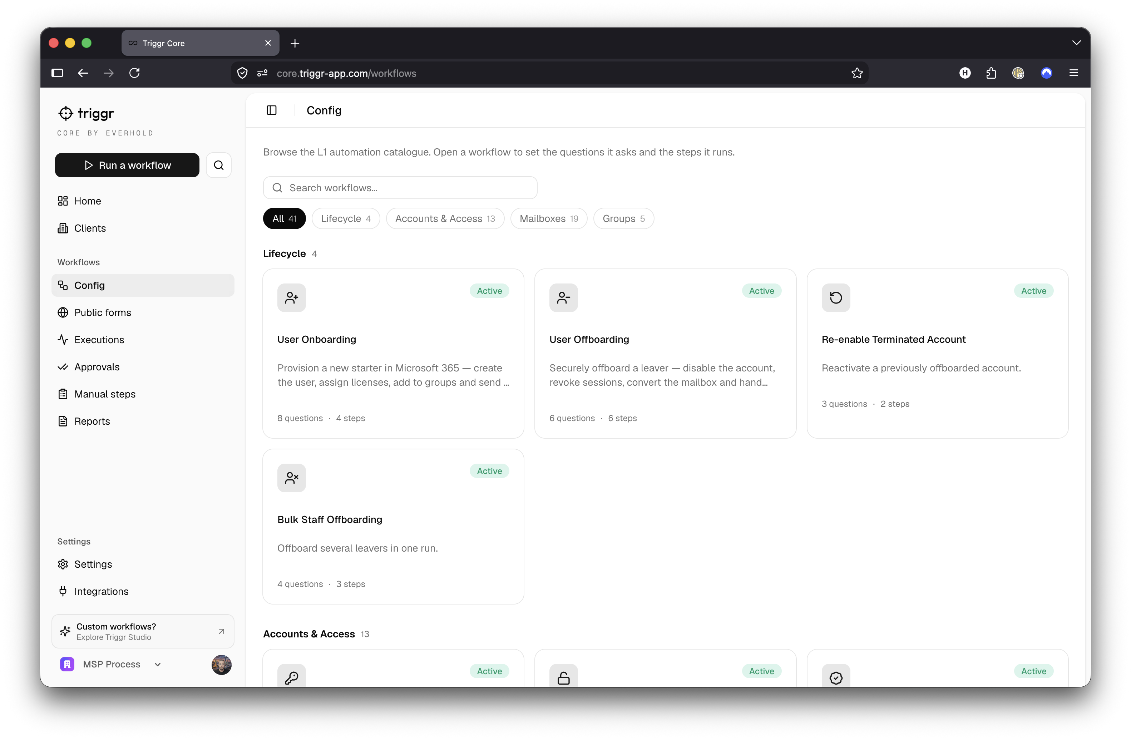Click the triggr logo icon

pyautogui.click(x=65, y=113)
